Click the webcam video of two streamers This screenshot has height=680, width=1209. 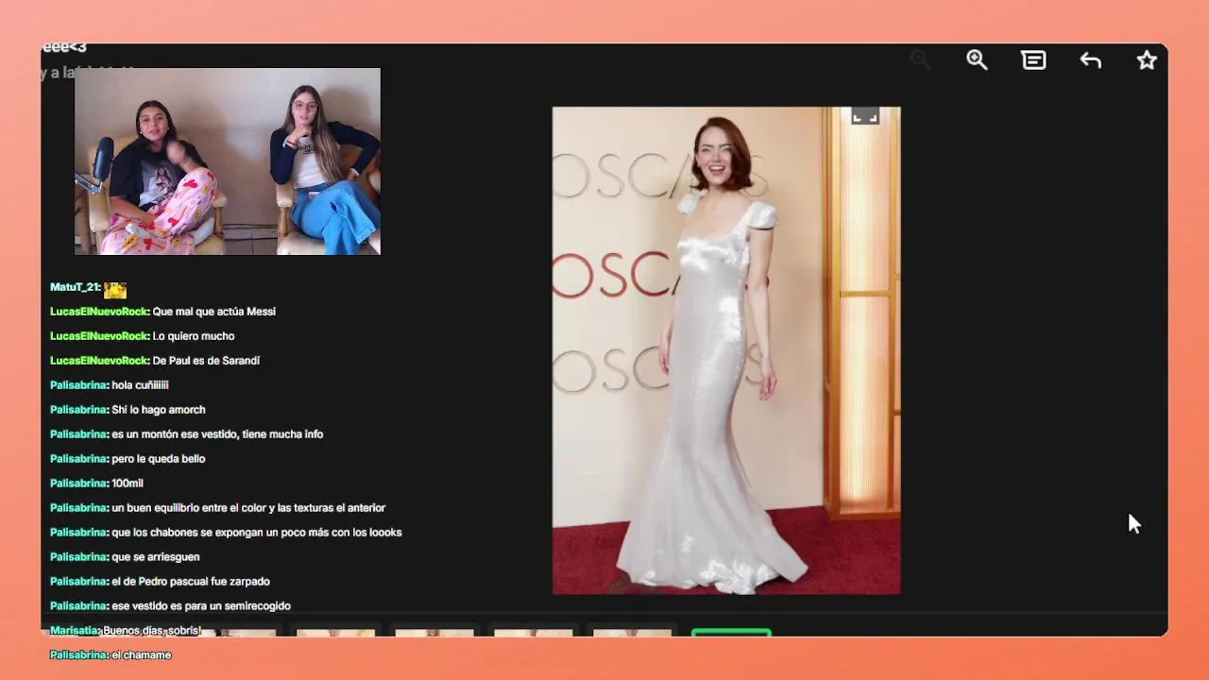tap(228, 161)
